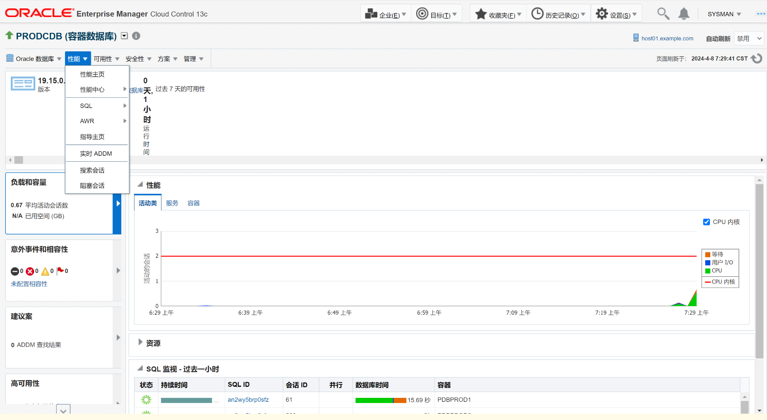The image size is (767, 420).
Task: Switch to the 活动类 tab
Action: (x=148, y=203)
